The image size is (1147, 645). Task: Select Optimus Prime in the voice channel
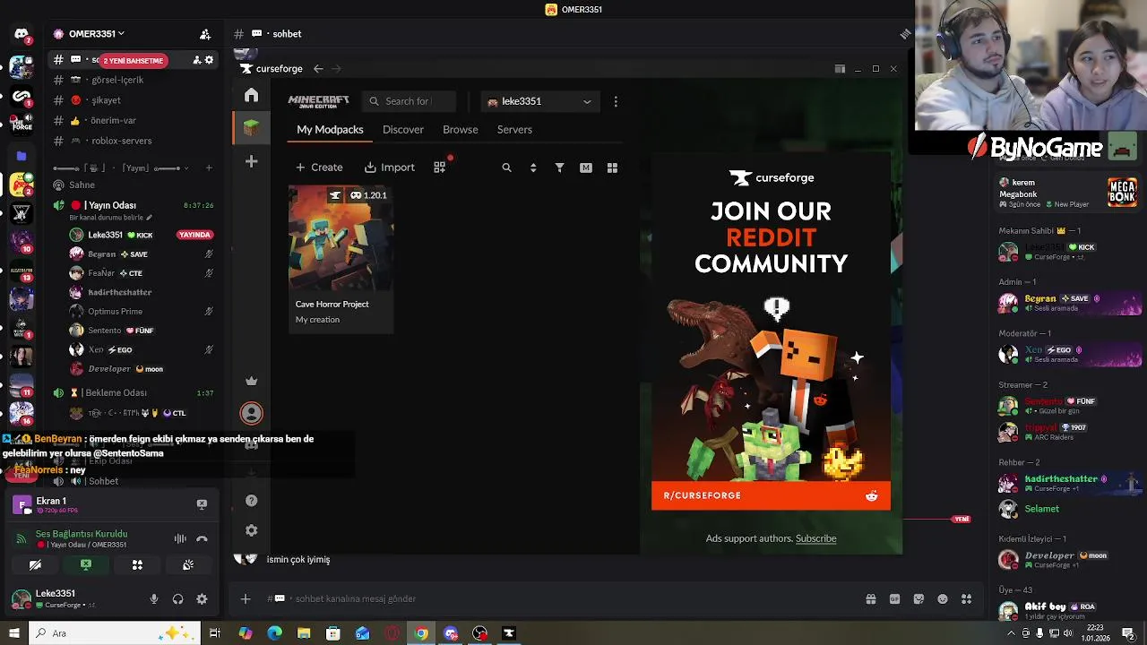[115, 312]
